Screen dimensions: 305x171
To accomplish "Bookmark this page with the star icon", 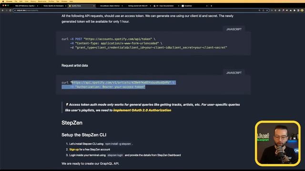I will (267, 10).
